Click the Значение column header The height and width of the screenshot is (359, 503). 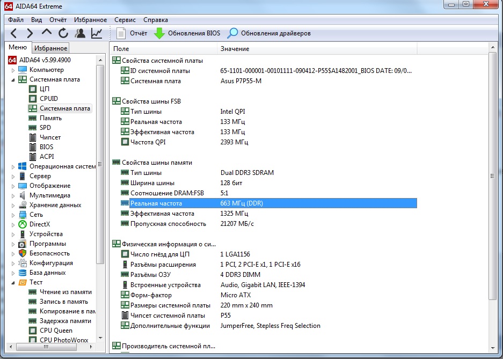coord(317,49)
